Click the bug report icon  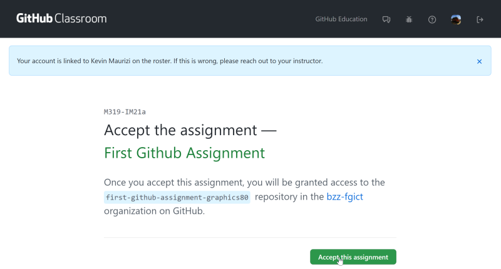tap(409, 19)
